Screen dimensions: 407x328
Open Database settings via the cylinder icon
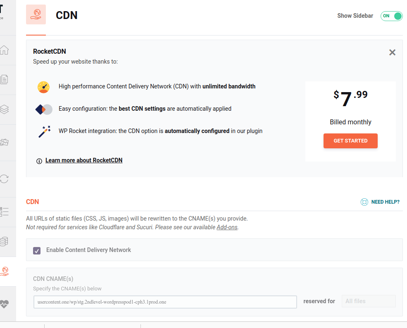click(x=4, y=242)
